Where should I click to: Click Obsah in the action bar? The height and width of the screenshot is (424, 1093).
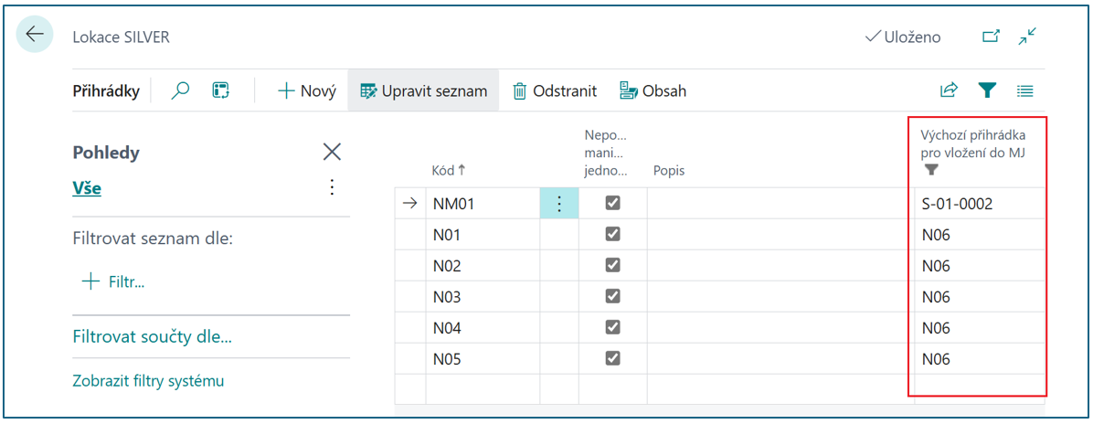[x=653, y=90]
